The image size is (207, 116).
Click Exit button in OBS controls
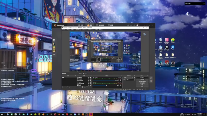143,87
